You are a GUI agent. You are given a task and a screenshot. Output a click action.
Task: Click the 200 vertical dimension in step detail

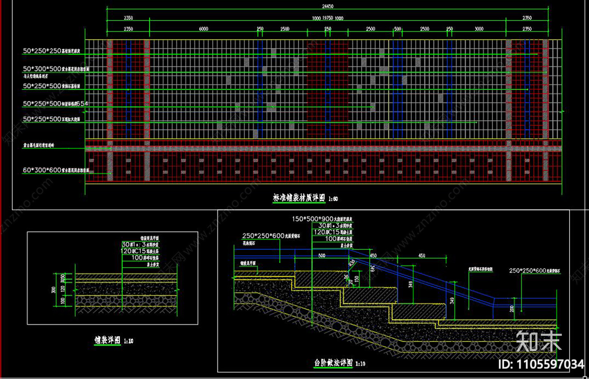(512, 309)
